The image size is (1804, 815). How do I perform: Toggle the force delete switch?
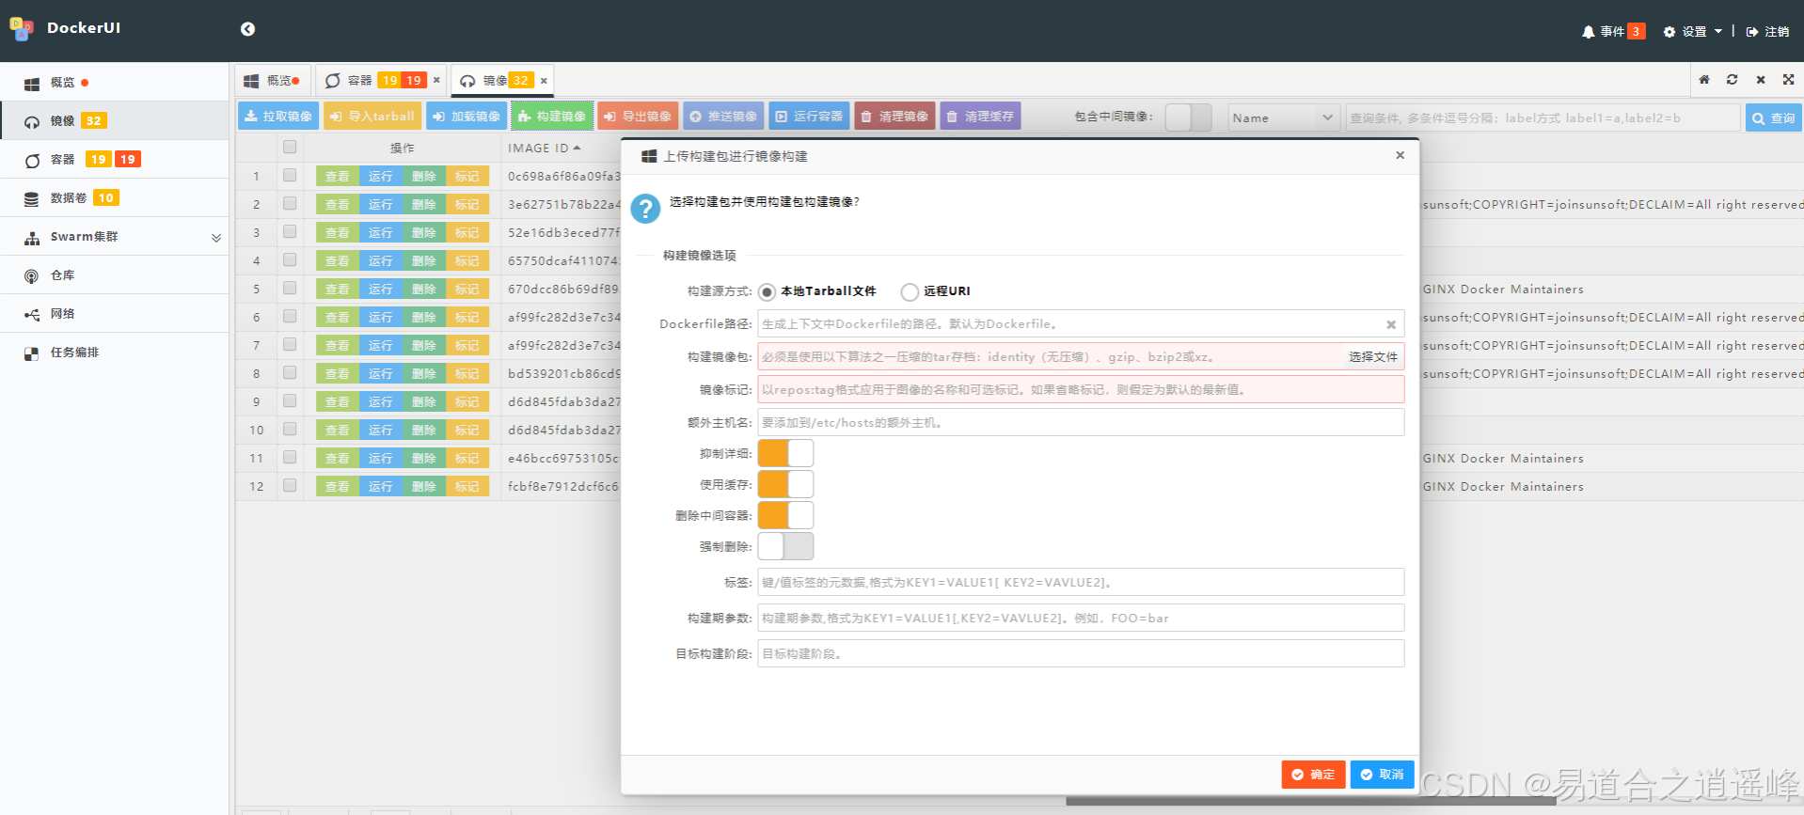tap(785, 546)
